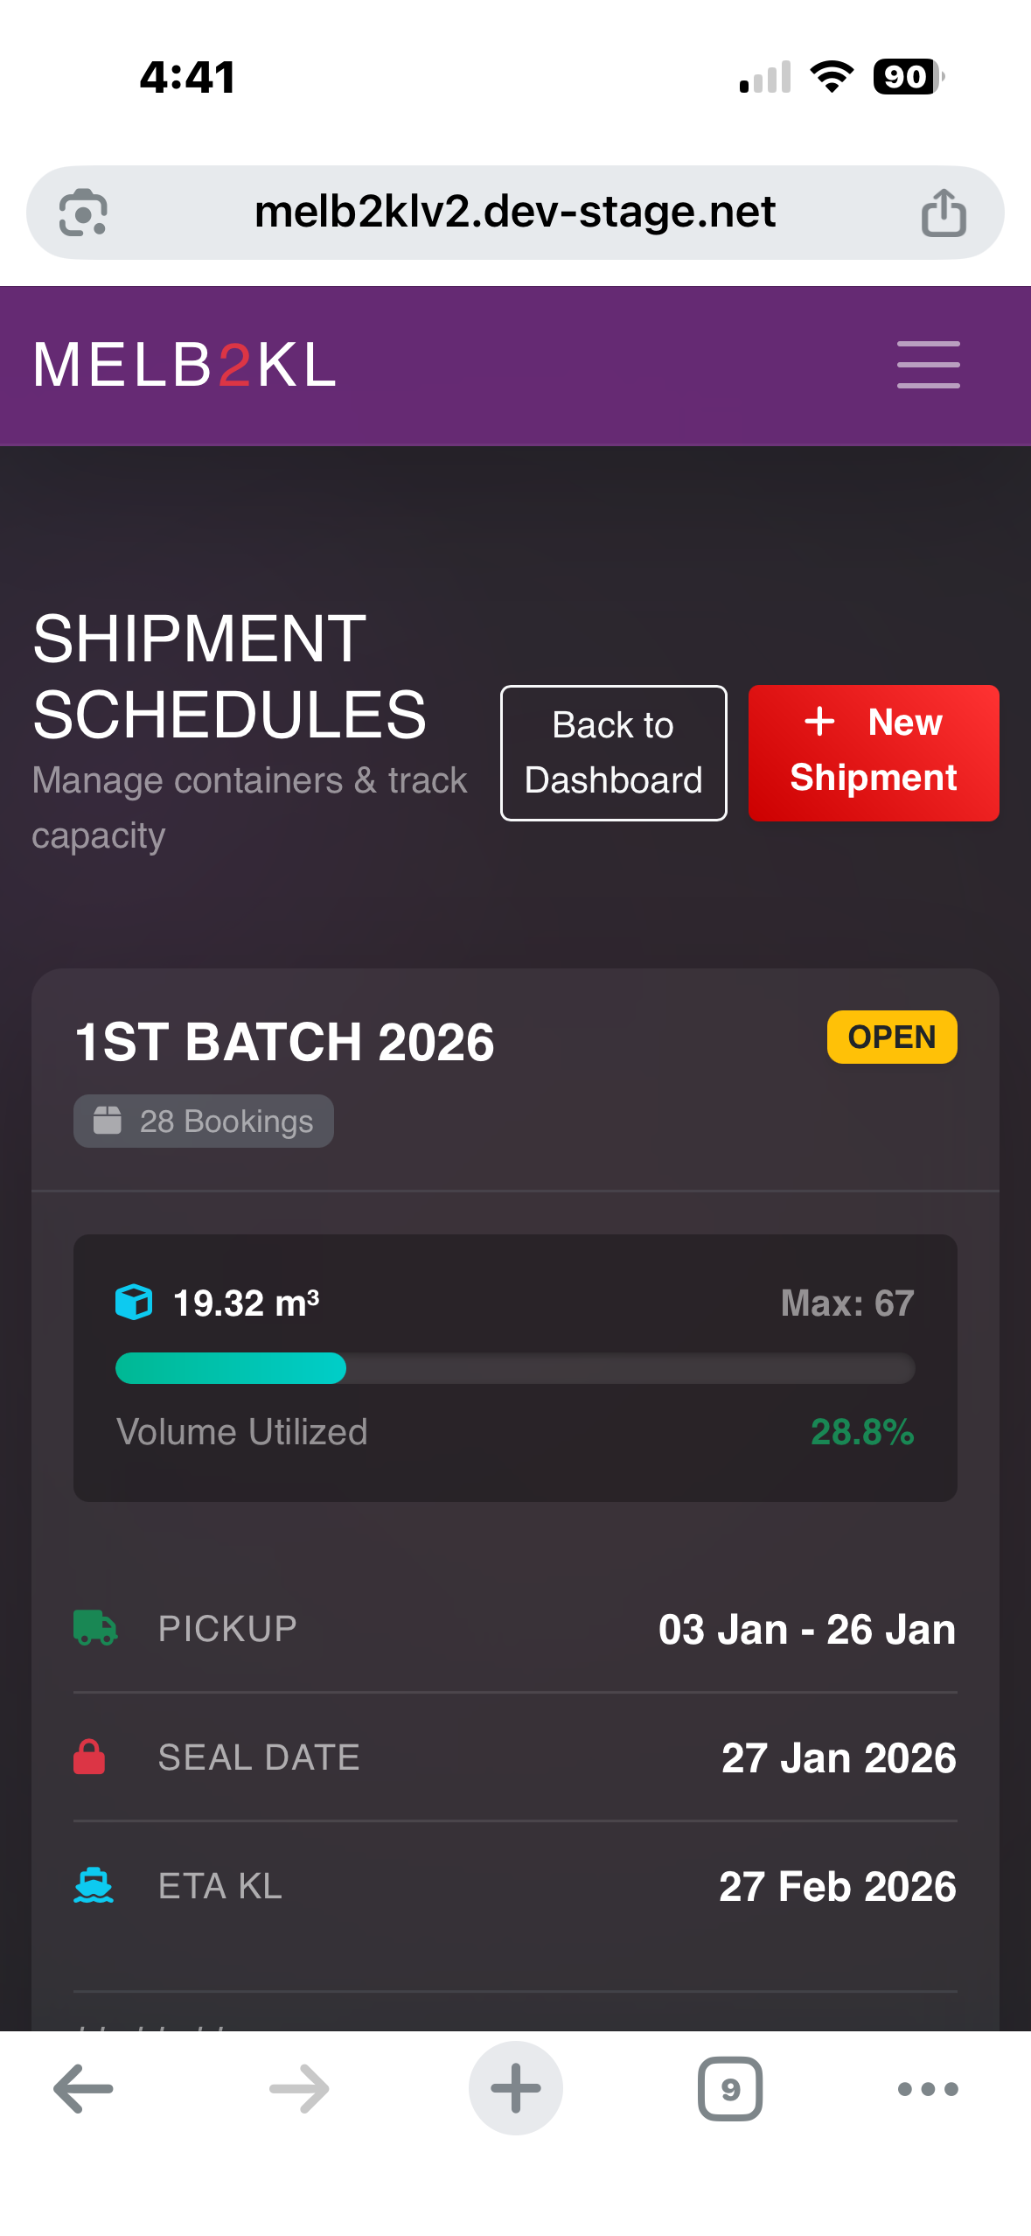1031x2236 pixels.
Task: Open the hamburger navigation menu
Action: (928, 365)
